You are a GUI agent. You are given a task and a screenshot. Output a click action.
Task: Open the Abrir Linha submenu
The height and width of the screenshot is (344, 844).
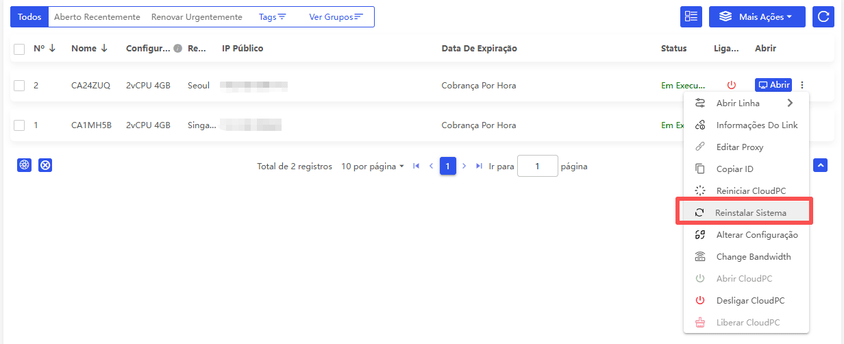click(x=747, y=103)
